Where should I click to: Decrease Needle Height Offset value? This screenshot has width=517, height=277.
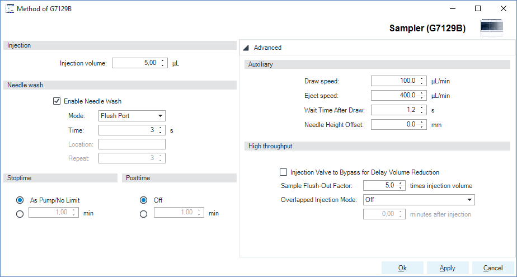tap(421, 127)
